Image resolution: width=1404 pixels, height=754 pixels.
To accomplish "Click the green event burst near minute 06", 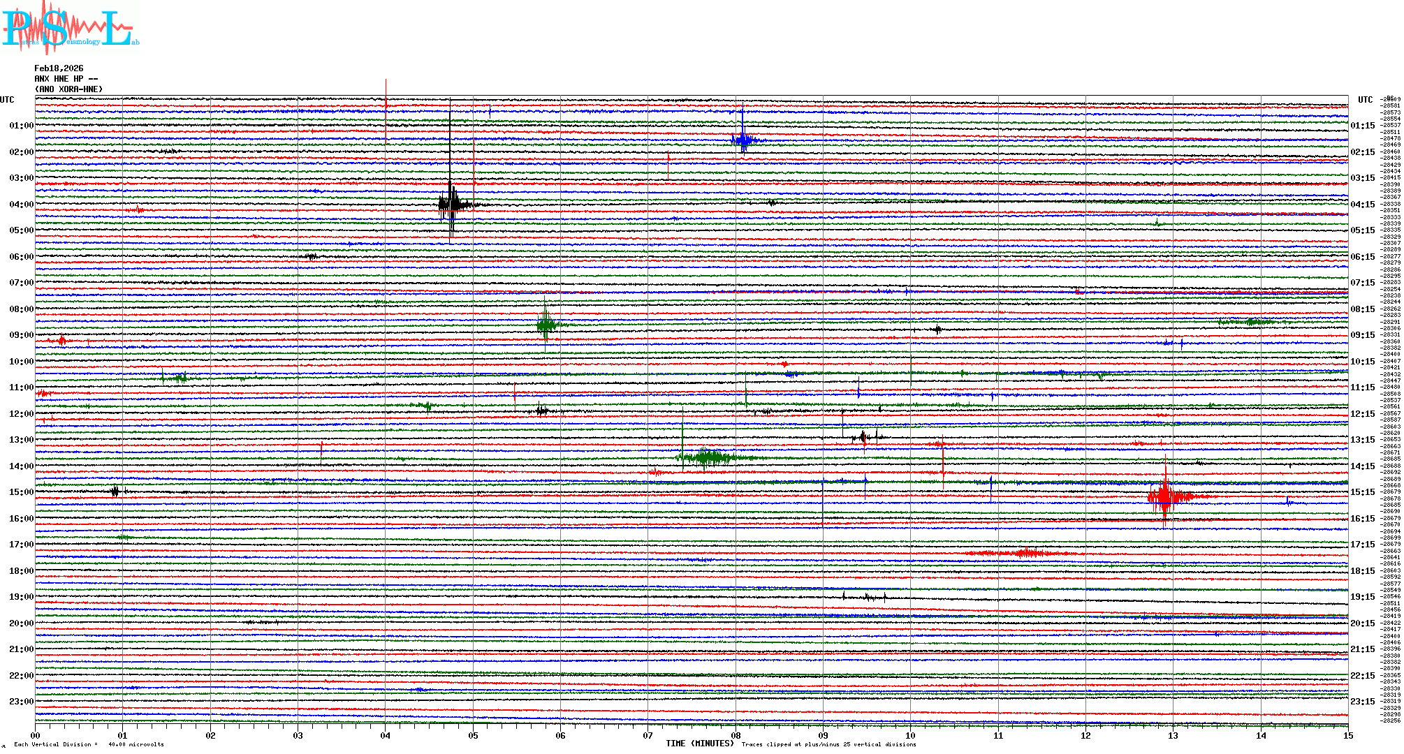I will point(546,324).
